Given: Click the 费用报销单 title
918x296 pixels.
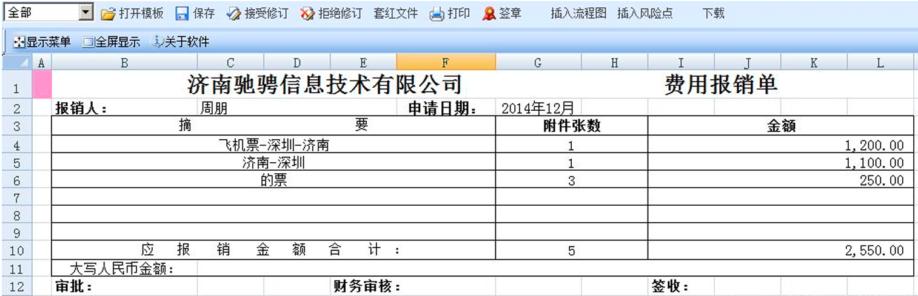Looking at the screenshot, I should (x=721, y=85).
